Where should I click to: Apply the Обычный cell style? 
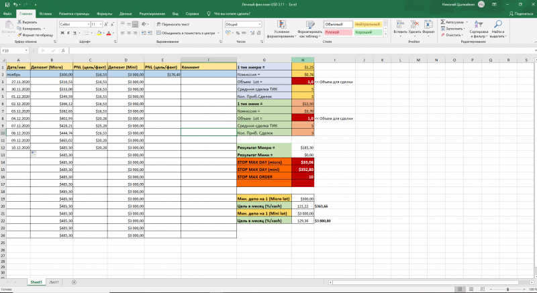pyautogui.click(x=338, y=24)
